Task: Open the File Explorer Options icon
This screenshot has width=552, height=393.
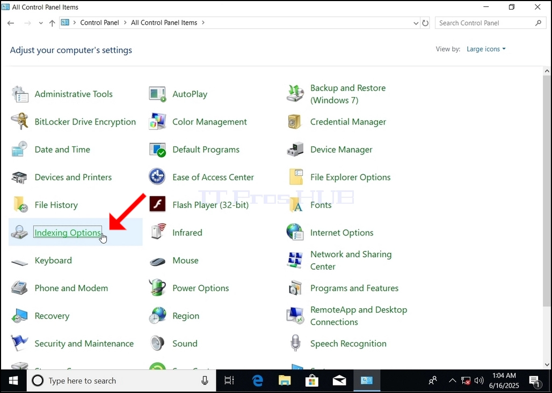Action: click(296, 177)
